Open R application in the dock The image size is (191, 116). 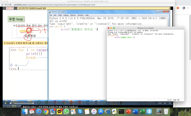(107, 111)
